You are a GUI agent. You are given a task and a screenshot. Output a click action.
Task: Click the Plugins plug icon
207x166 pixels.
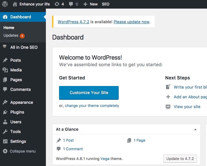click(x=5, y=112)
